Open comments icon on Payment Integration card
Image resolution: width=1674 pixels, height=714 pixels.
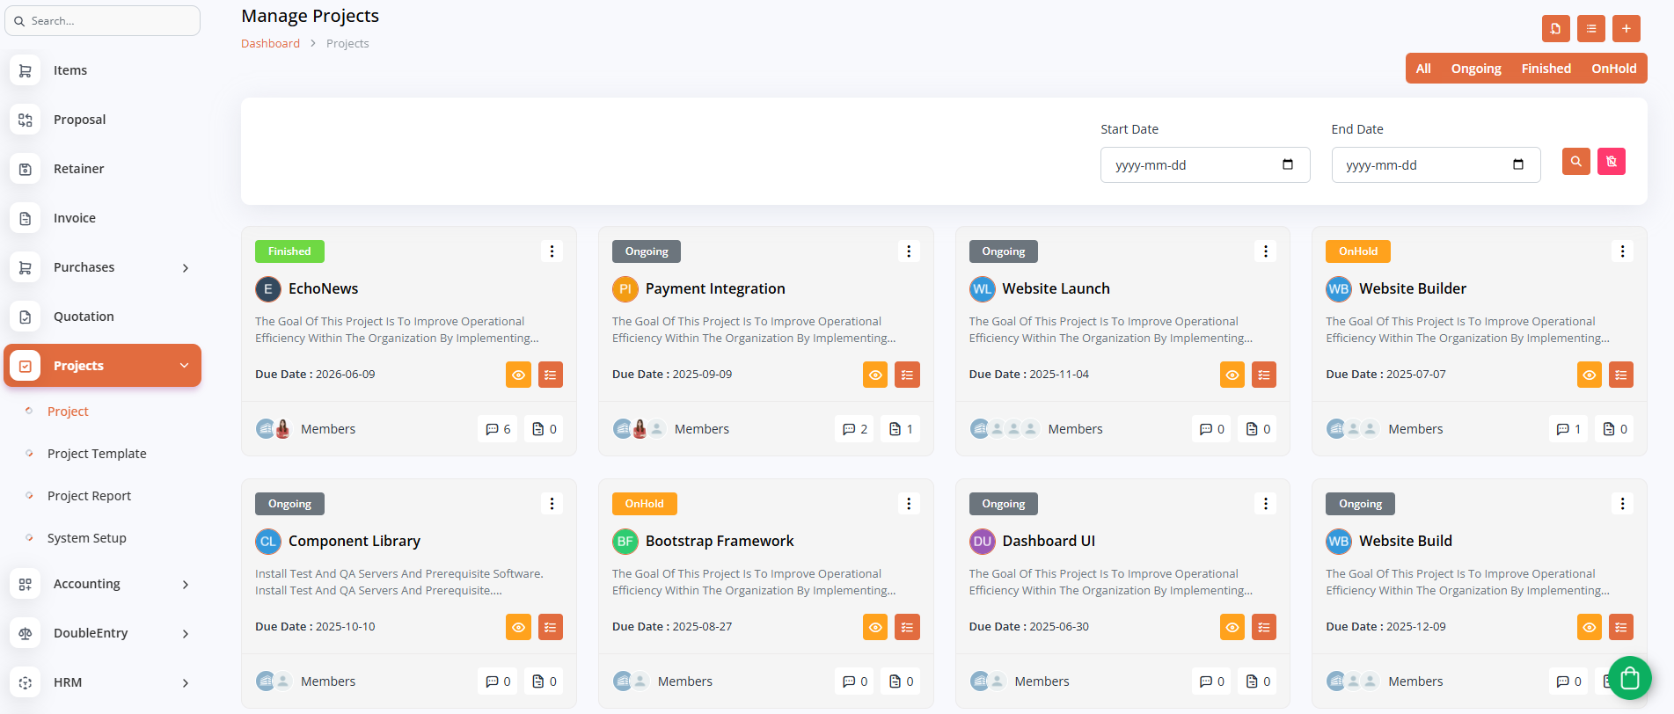[853, 429]
